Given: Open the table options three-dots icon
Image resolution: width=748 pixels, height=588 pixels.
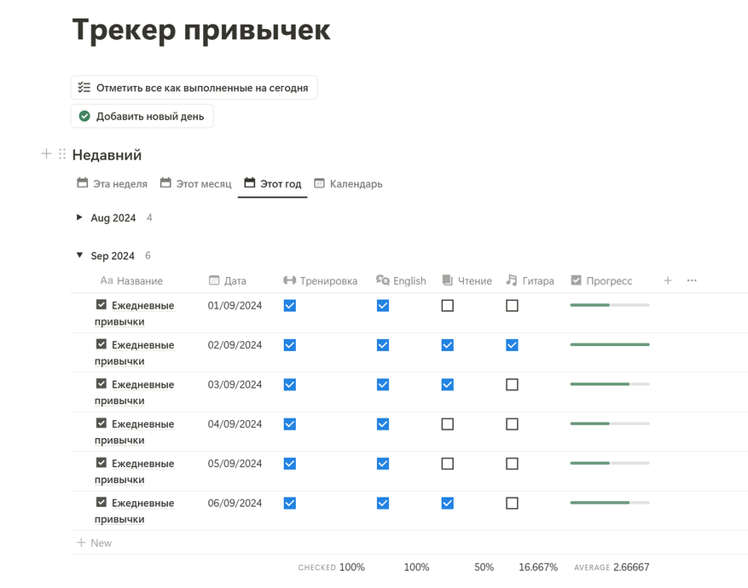Looking at the screenshot, I should coord(692,280).
